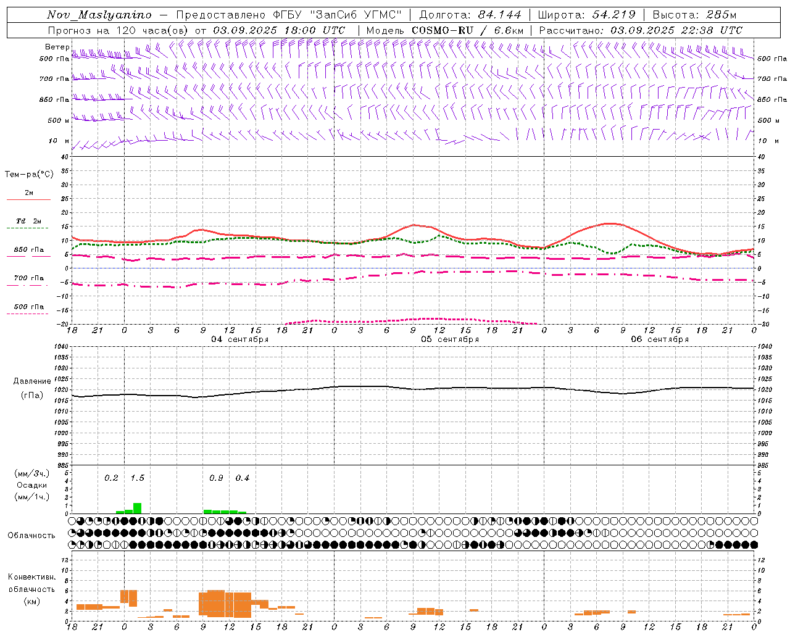This screenshot has width=790, height=632.
Task: Click the (мм/3ч.) units label
Action: (x=31, y=473)
